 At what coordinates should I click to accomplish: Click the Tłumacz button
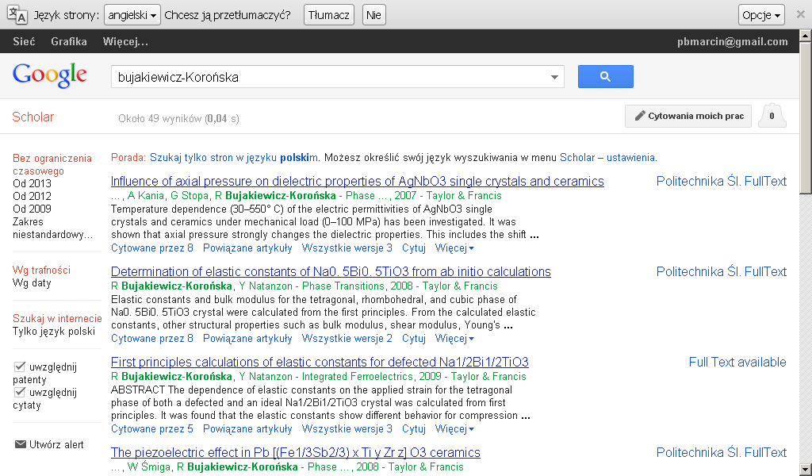(329, 15)
